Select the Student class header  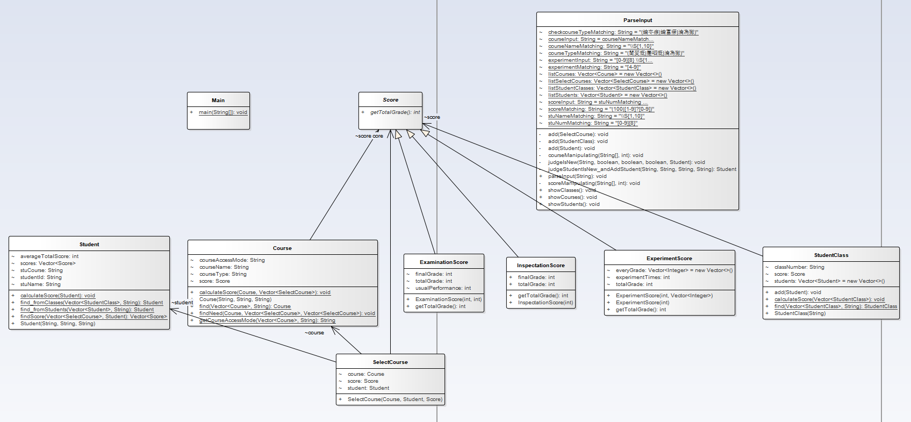pyautogui.click(x=89, y=244)
